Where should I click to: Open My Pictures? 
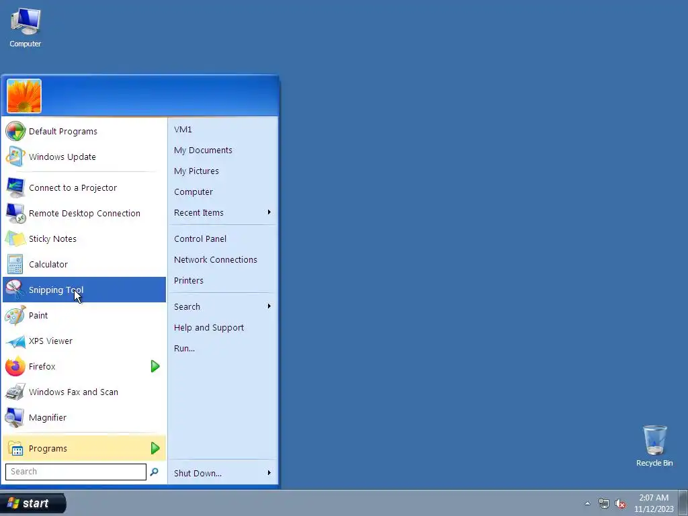[196, 171]
